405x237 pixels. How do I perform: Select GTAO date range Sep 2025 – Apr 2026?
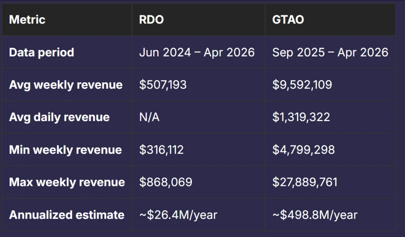click(330, 52)
